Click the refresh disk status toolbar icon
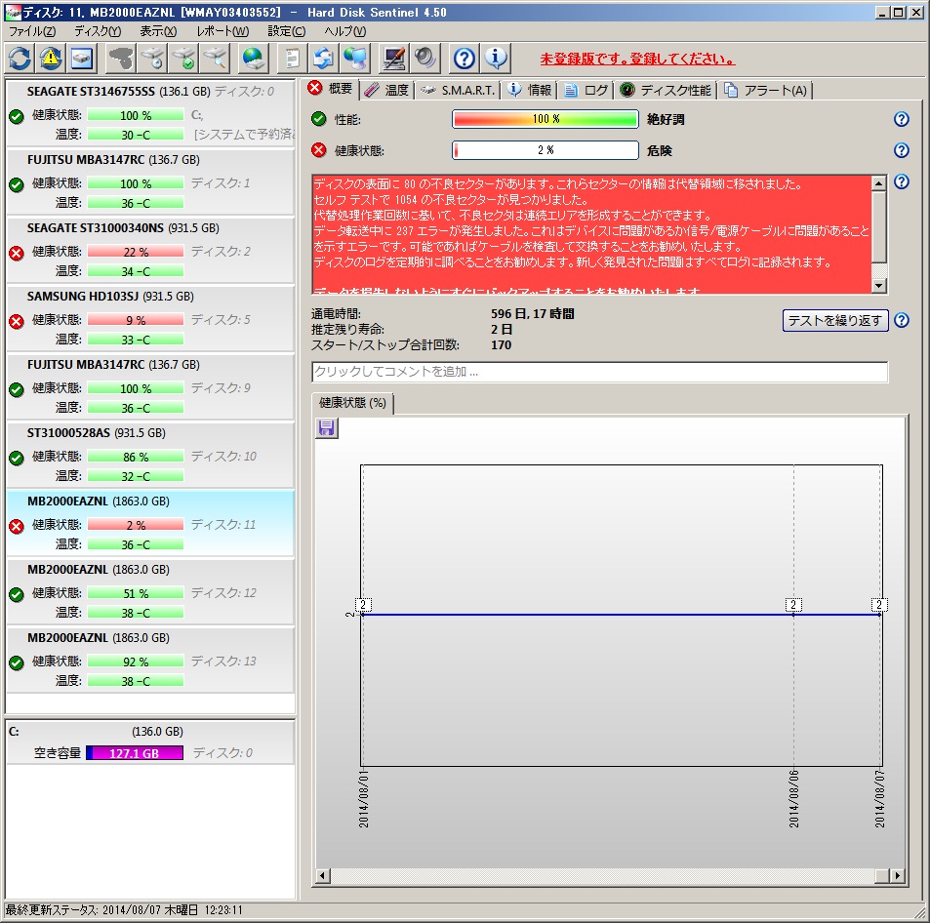This screenshot has width=930, height=923. click(20, 59)
